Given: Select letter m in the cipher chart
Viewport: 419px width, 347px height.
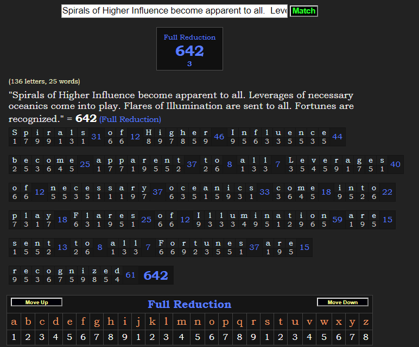Looking at the screenshot, I should tap(182, 322).
